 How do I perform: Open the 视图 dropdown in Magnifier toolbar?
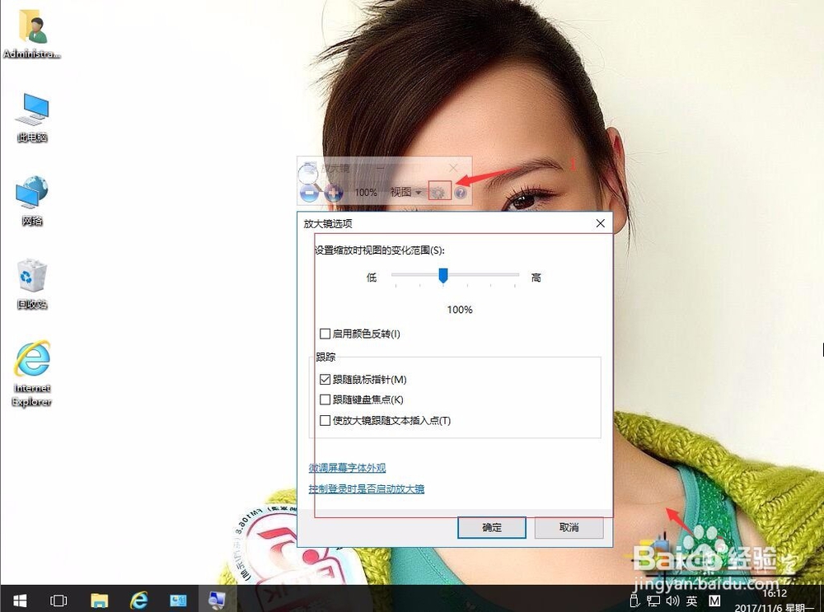point(406,193)
